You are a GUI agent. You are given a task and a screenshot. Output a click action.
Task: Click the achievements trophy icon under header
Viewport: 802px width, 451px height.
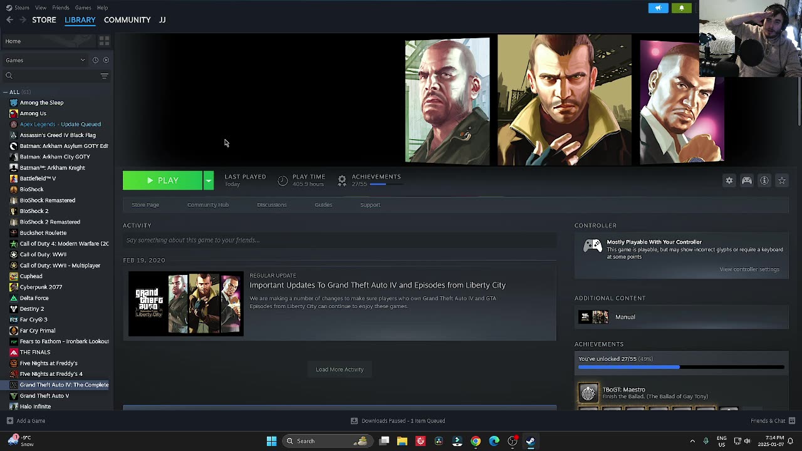click(x=342, y=180)
